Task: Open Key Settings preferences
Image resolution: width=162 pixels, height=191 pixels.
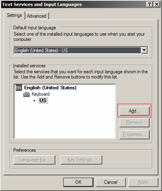Action: tap(81, 160)
